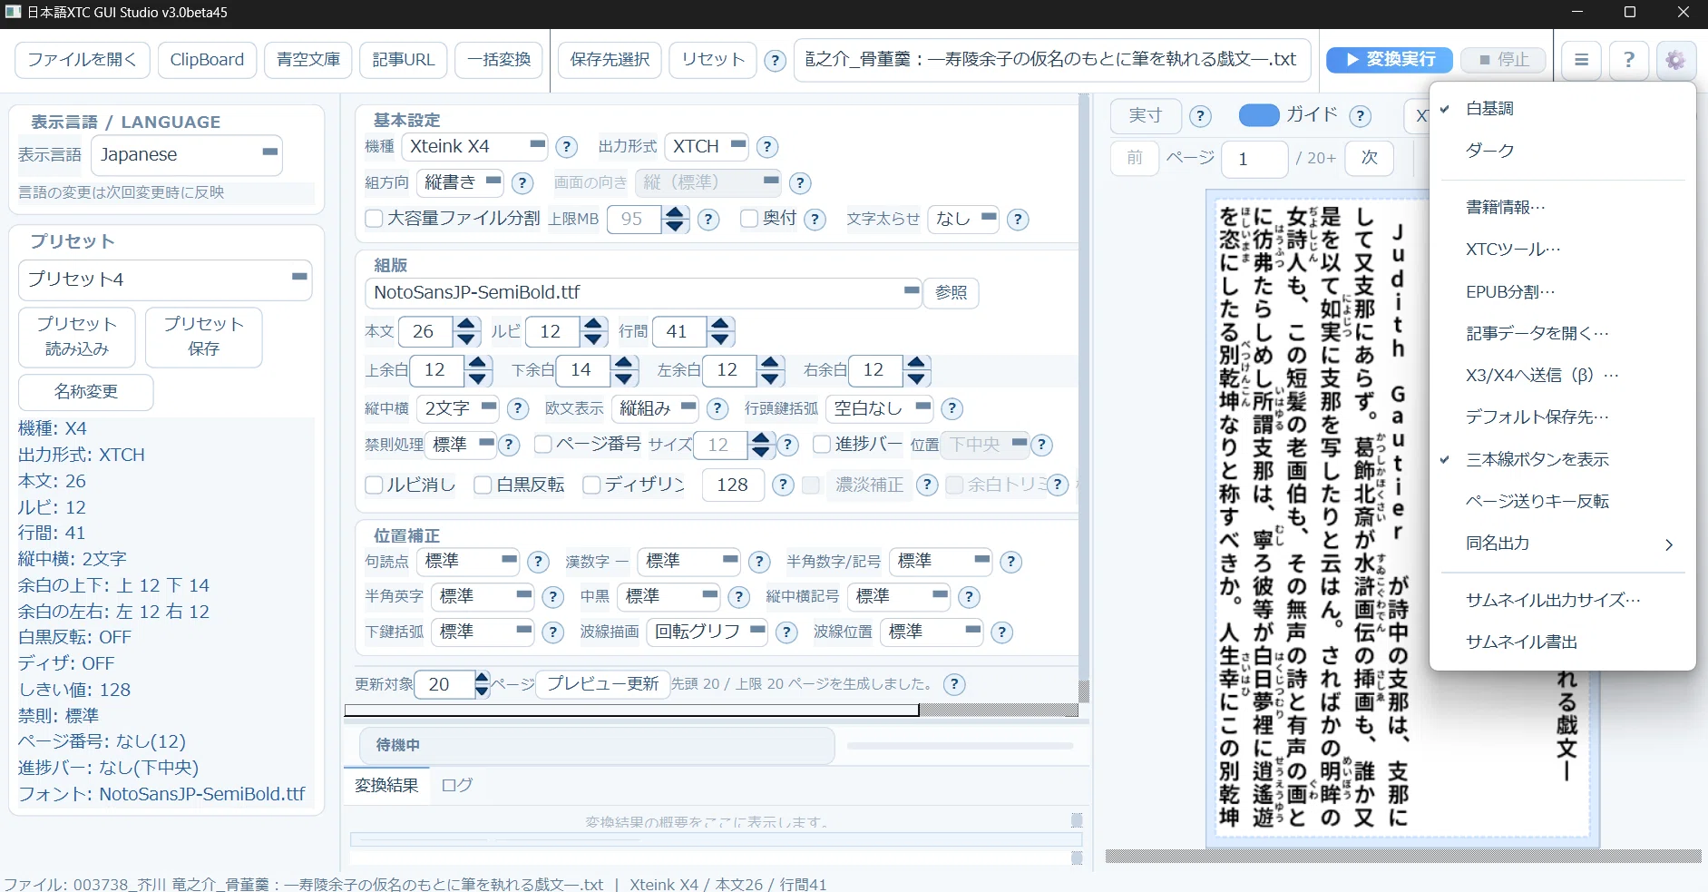The image size is (1708, 892).
Task: Open the プリセット4 preset dropdown
Action: click(165, 279)
